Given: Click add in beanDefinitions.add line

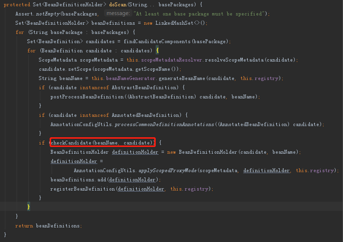Looking at the screenshot, I should (102, 179).
